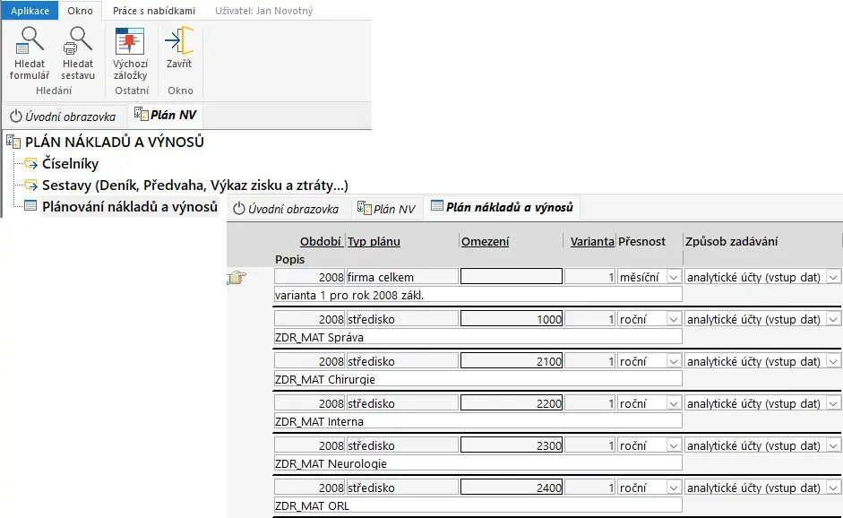This screenshot has width=843, height=518.
Task: Click the Hledat formulář magnifier icon
Action: tap(30, 41)
